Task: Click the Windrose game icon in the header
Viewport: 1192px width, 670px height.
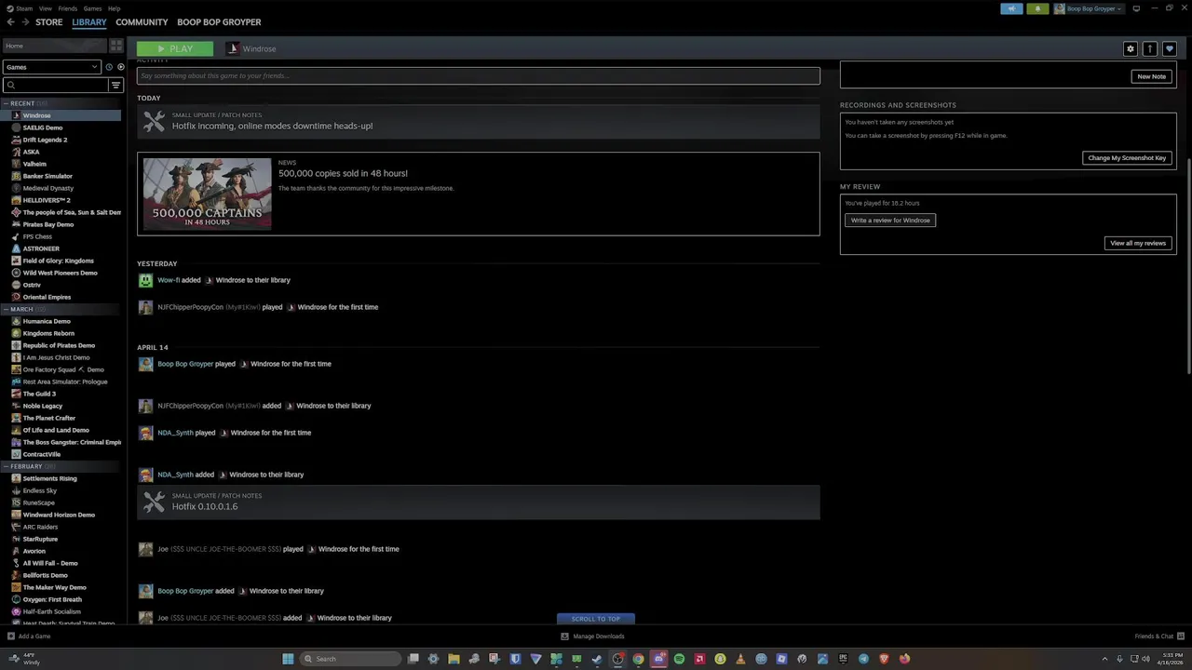Action: click(233, 48)
